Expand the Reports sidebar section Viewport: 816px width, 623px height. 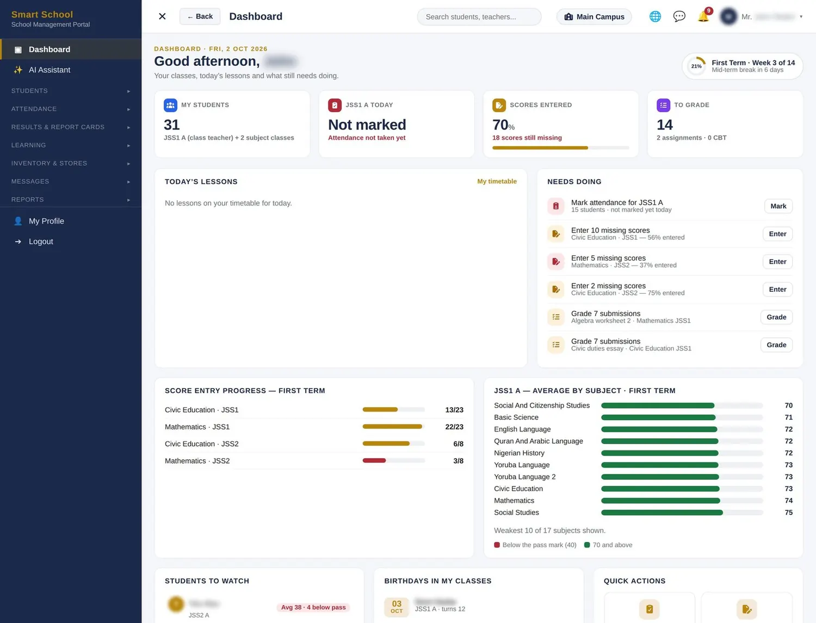[x=71, y=200]
